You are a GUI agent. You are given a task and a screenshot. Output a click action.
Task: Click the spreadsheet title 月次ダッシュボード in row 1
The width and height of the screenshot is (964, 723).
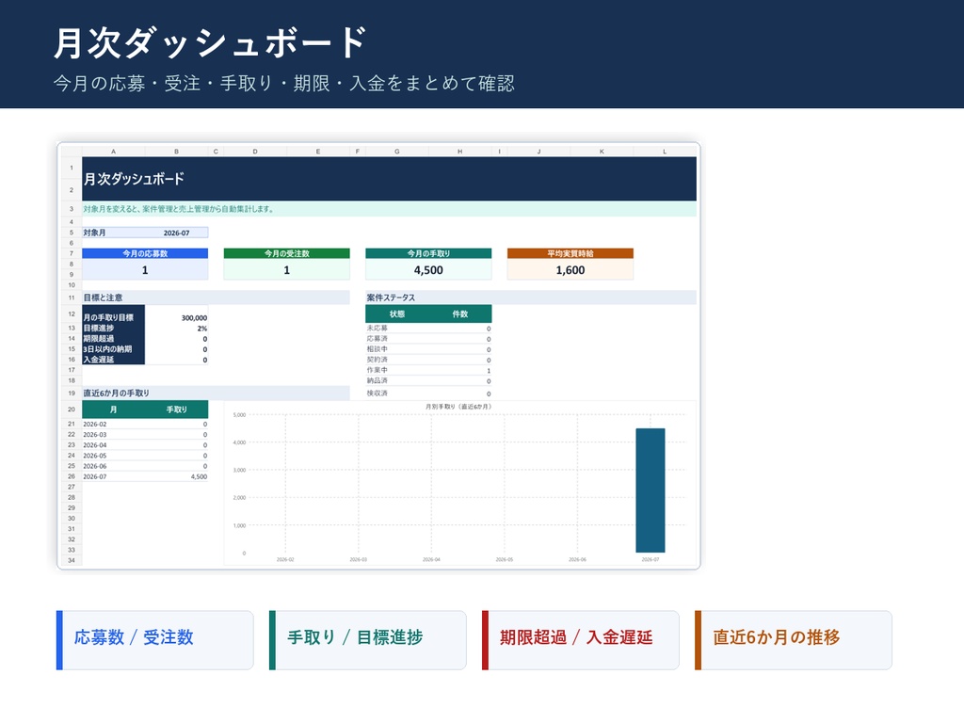(134, 179)
